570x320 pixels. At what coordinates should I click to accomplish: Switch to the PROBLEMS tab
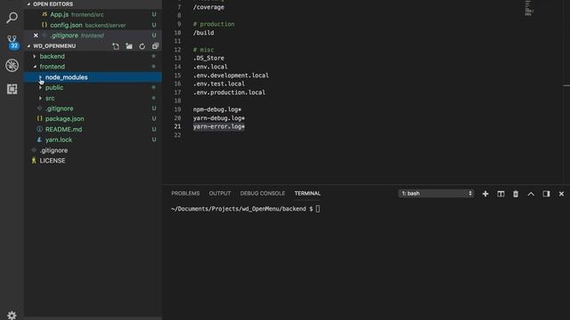[185, 194]
